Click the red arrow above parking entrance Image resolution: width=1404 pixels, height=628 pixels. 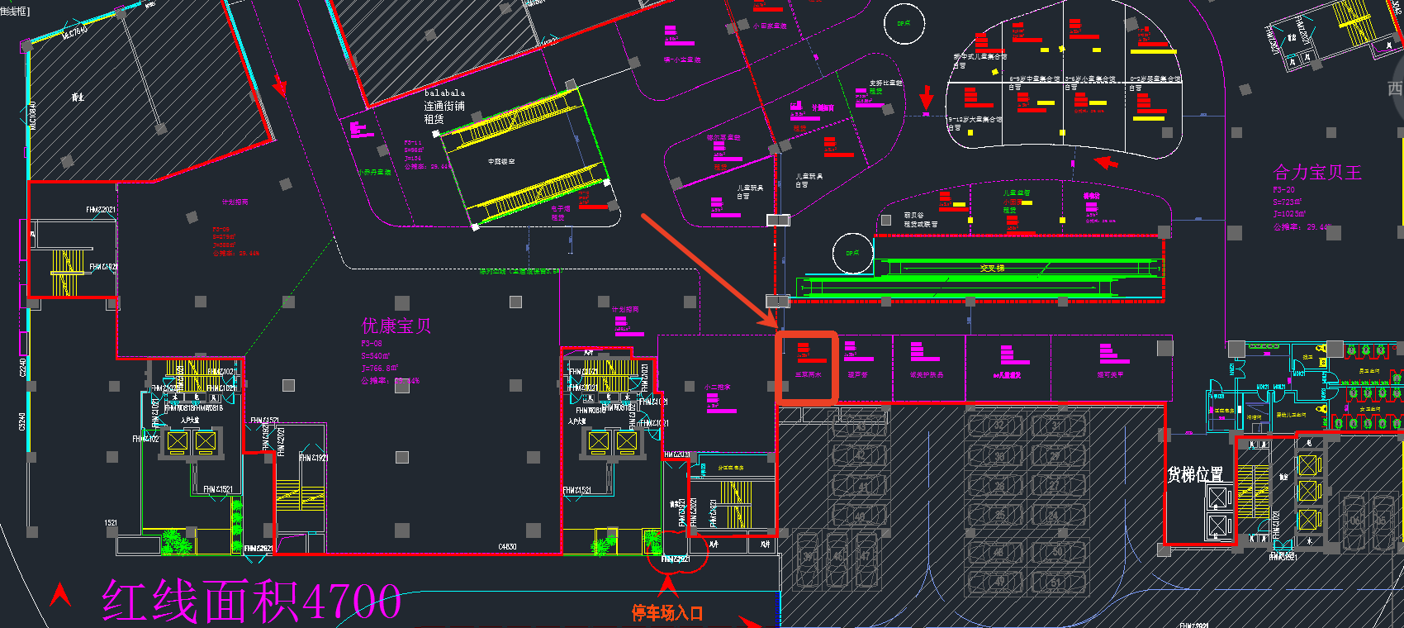667,588
